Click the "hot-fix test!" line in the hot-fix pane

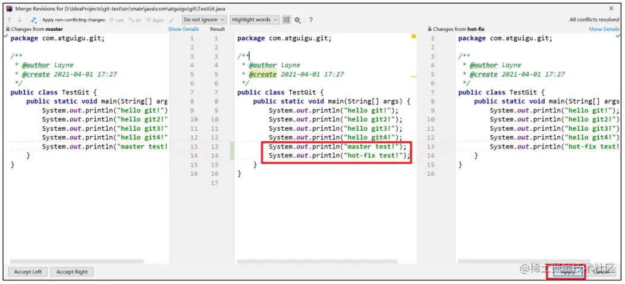[554, 147]
